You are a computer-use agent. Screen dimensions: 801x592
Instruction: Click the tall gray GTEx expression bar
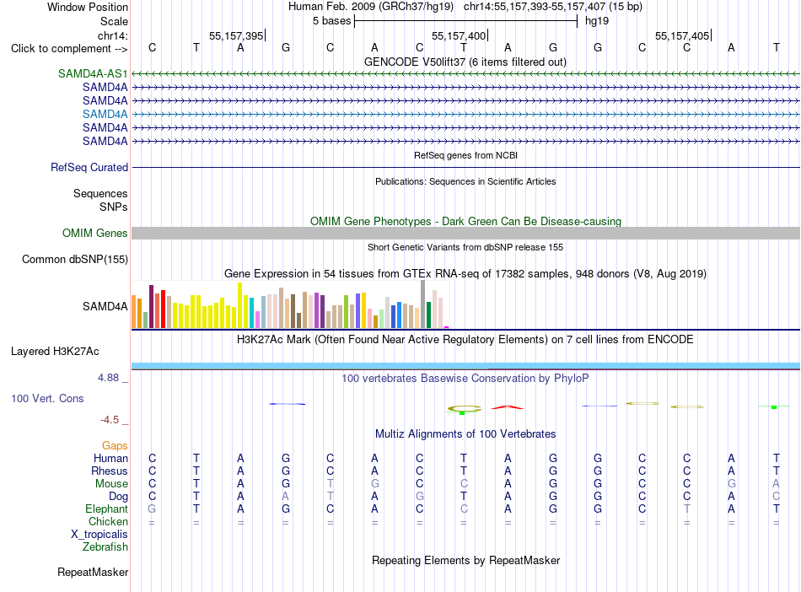coord(423,304)
